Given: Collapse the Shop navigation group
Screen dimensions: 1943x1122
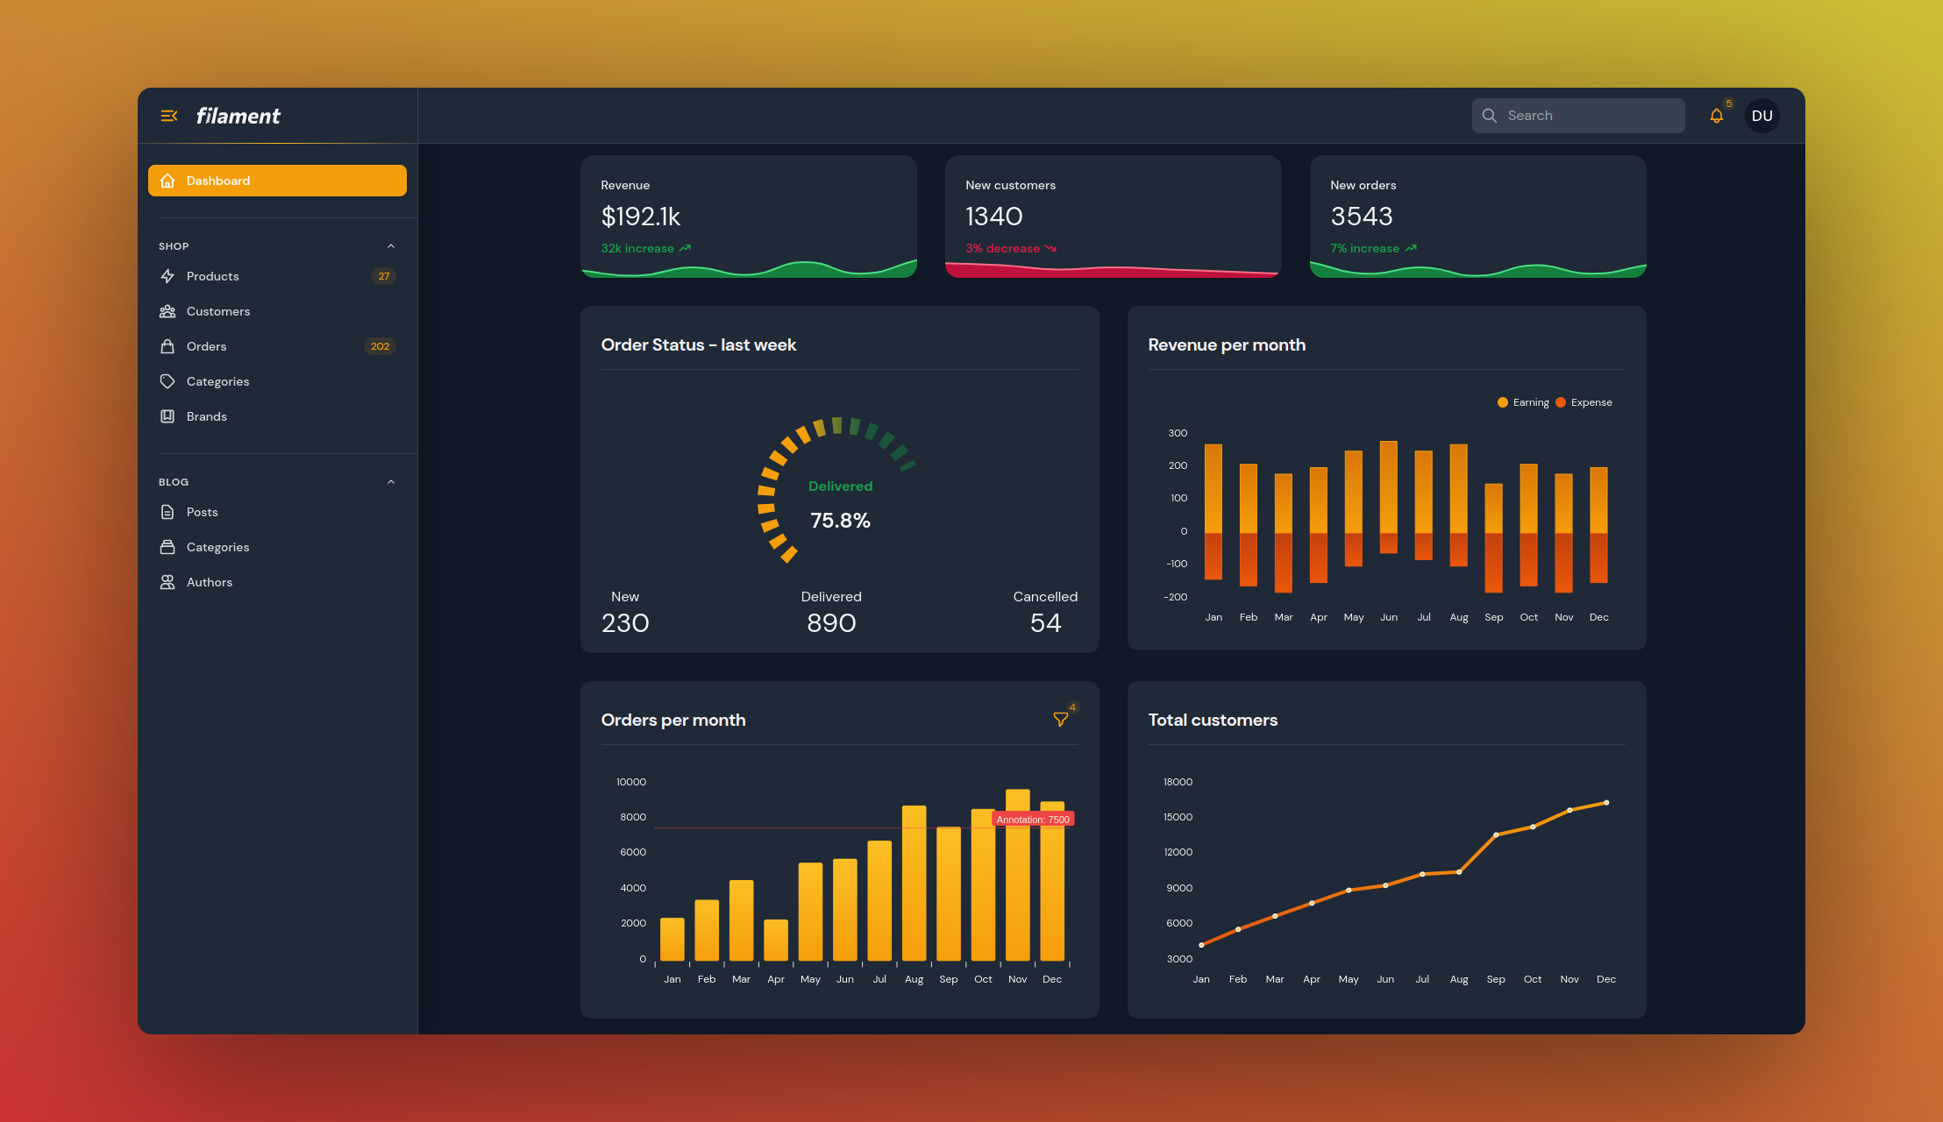Looking at the screenshot, I should tap(391, 246).
